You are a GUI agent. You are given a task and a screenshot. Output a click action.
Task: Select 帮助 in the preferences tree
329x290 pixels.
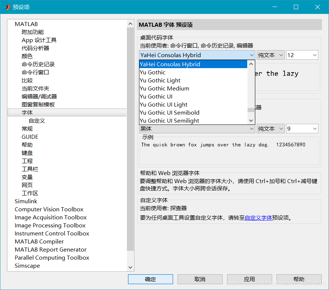pyautogui.click(x=27, y=145)
